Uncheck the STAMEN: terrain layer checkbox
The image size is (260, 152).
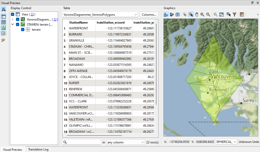(x=18, y=25)
